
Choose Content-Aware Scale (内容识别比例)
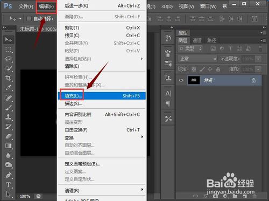[x=102, y=114]
